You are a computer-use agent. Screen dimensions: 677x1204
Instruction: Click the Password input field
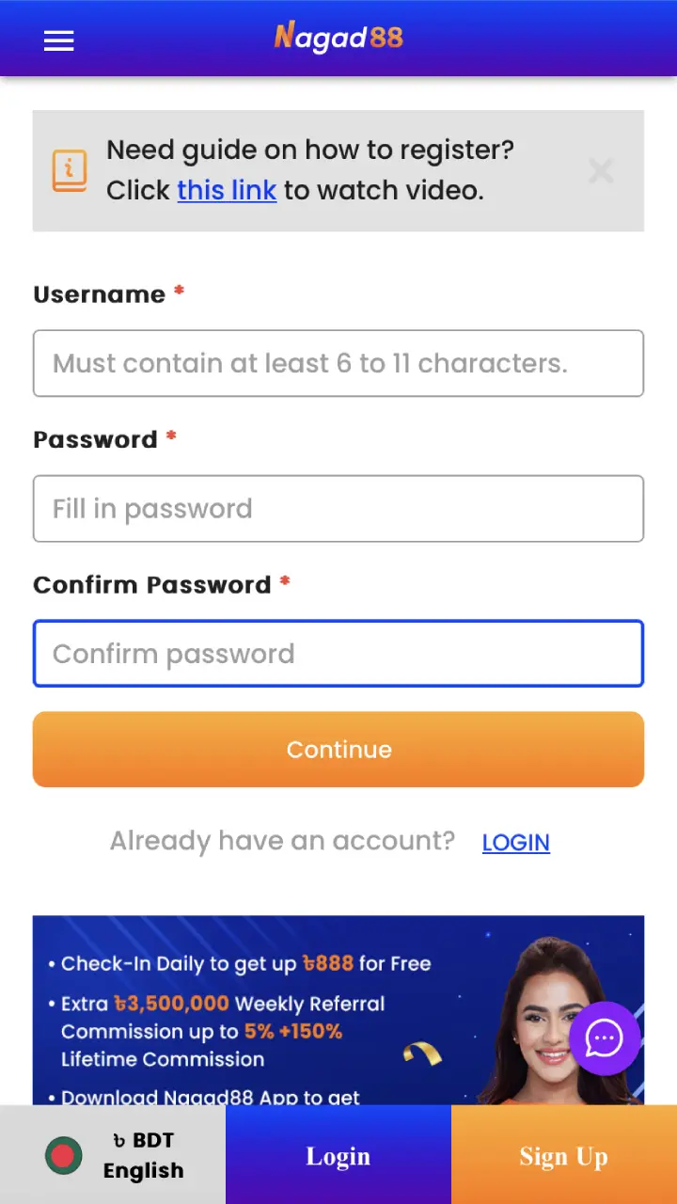[338, 508]
